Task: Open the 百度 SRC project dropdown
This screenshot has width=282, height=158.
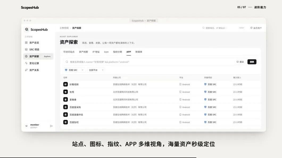Action: pos(74,70)
